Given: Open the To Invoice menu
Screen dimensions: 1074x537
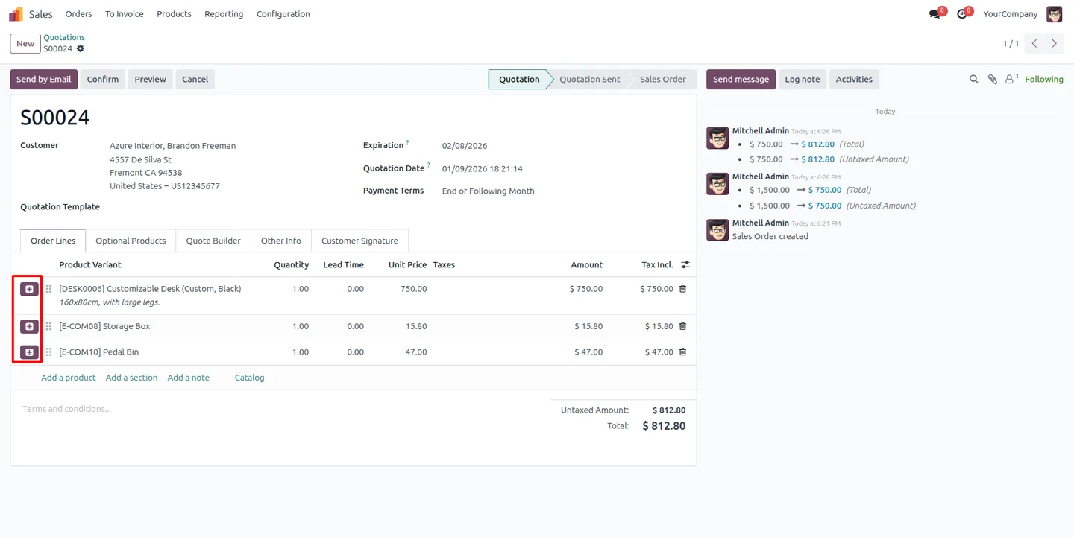Looking at the screenshot, I should click(124, 14).
